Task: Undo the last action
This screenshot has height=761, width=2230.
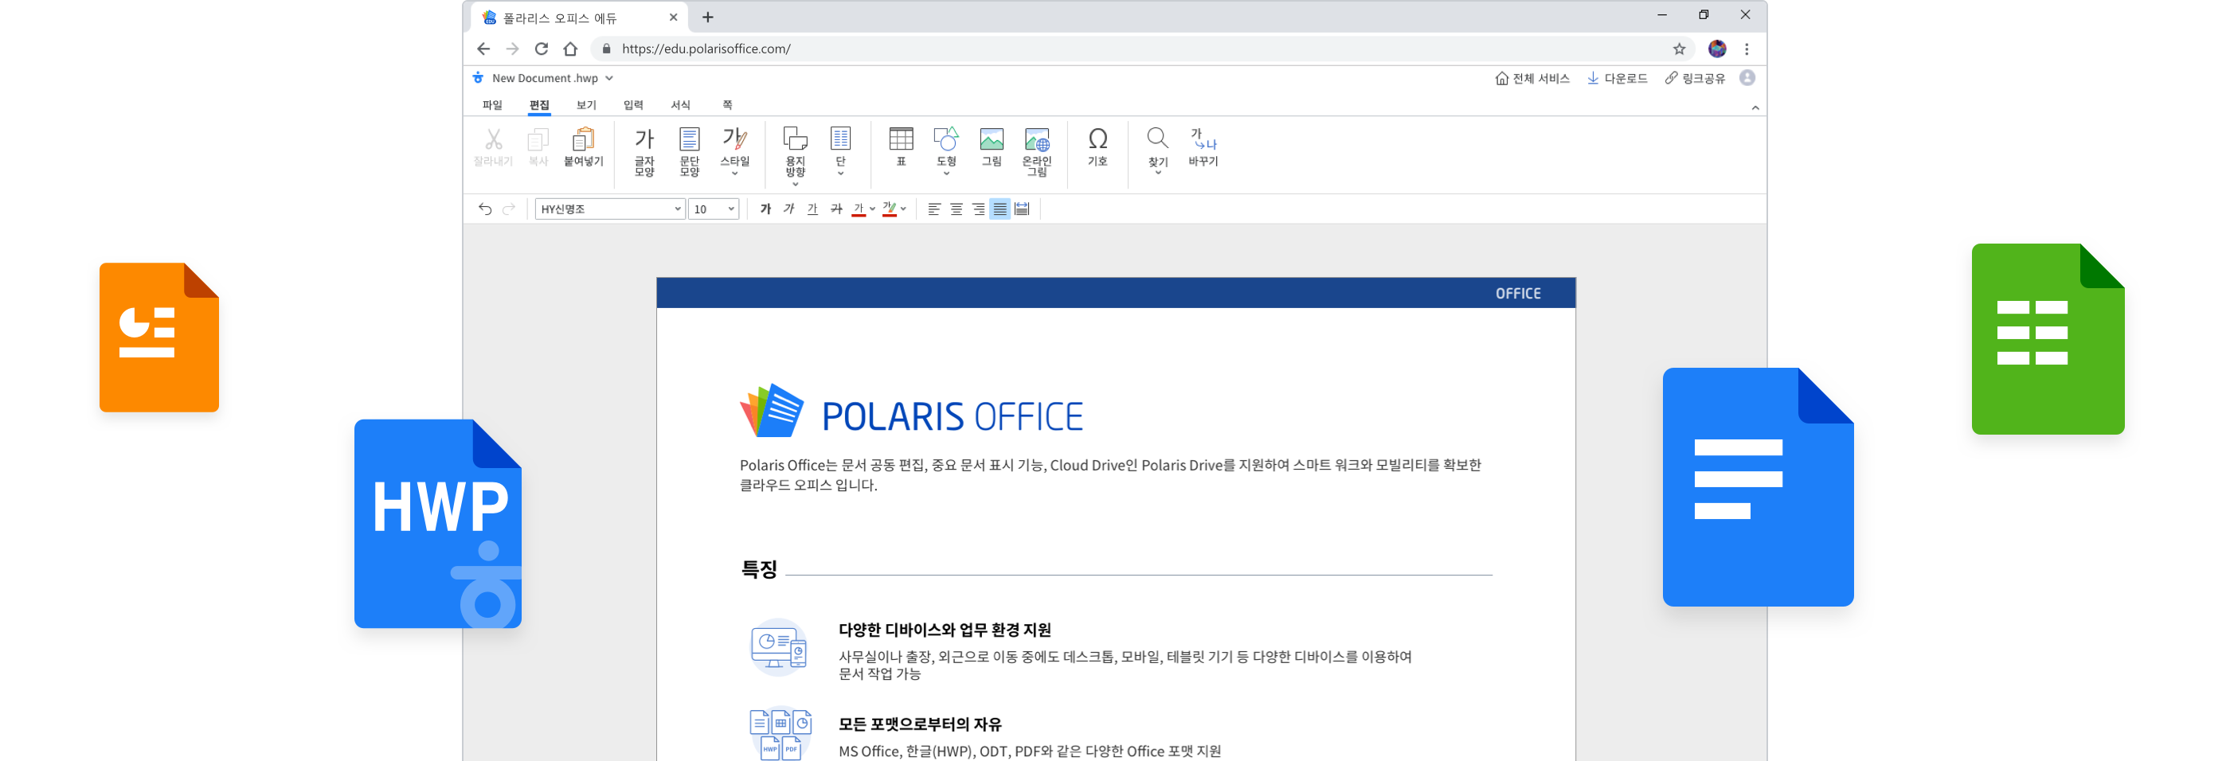Action: [485, 209]
